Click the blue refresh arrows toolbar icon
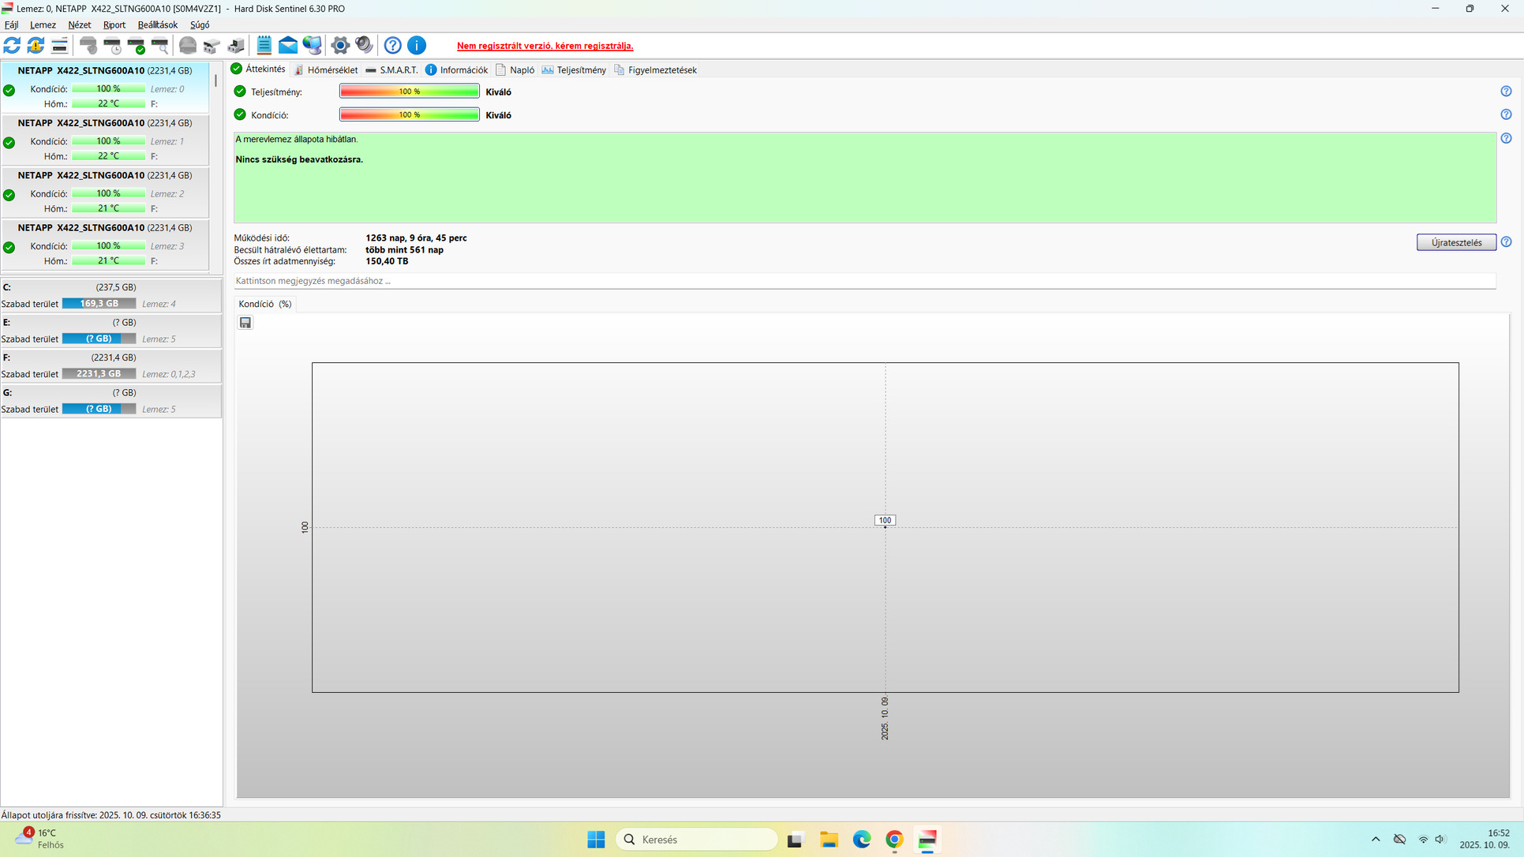The image size is (1524, 857). point(12,46)
